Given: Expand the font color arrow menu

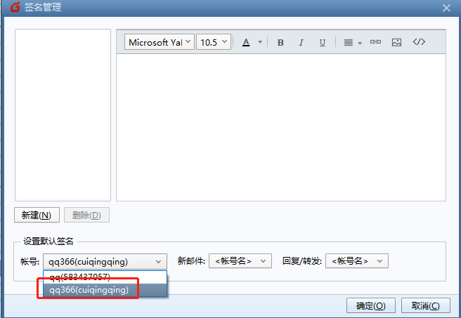Looking at the screenshot, I should point(260,42).
